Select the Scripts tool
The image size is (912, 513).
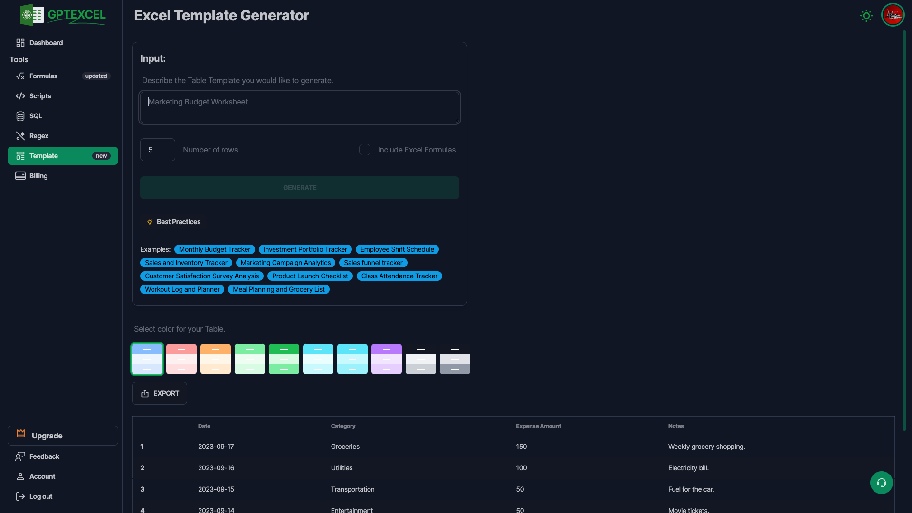click(40, 96)
